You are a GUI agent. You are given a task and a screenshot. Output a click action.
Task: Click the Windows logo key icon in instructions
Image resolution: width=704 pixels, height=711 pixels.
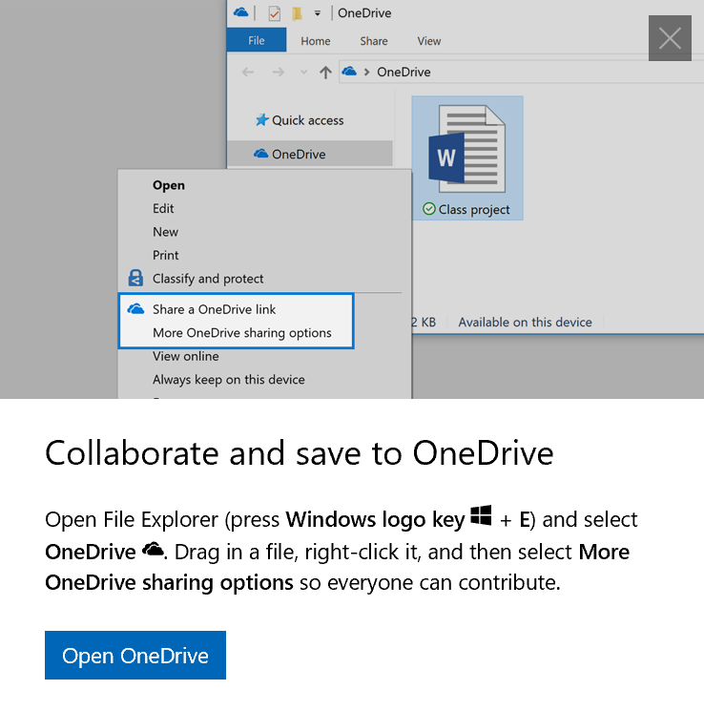(x=481, y=515)
